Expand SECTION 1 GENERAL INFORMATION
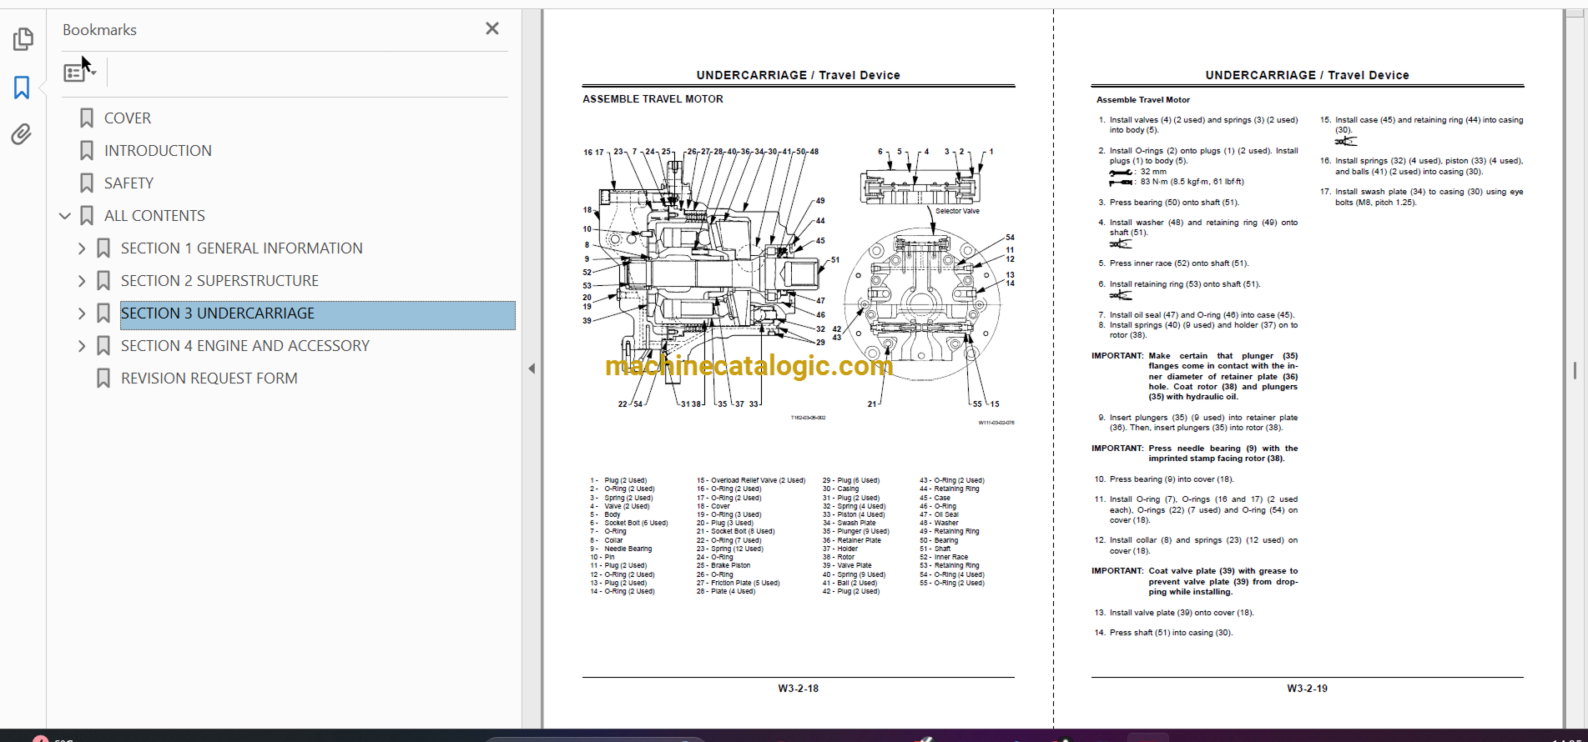The image size is (1588, 742). (82, 248)
